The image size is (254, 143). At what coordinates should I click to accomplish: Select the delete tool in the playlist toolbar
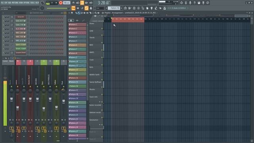(82, 13)
